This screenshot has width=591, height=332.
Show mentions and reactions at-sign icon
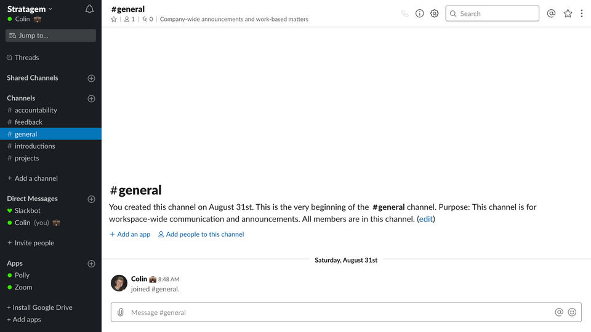click(x=551, y=14)
